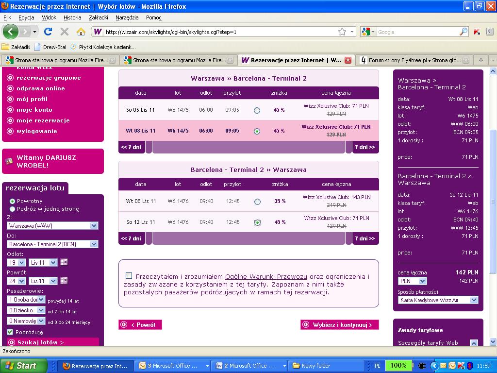Open the Edycja menu
Screen dimensions: 497x373
tap(26, 17)
